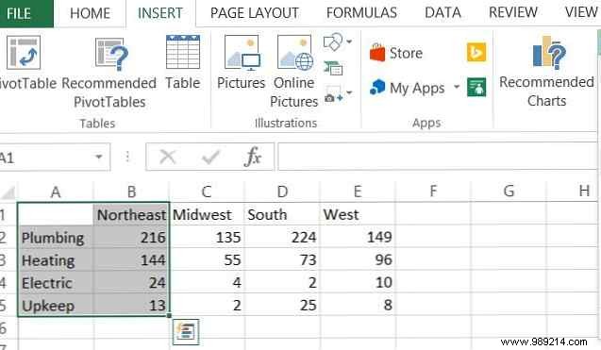
Task: Switch to the HOME tab
Action: [x=90, y=13]
